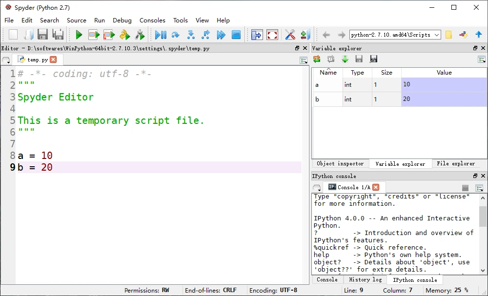Image resolution: width=488 pixels, height=296 pixels.
Task: Open the File menu
Action: 9,20
